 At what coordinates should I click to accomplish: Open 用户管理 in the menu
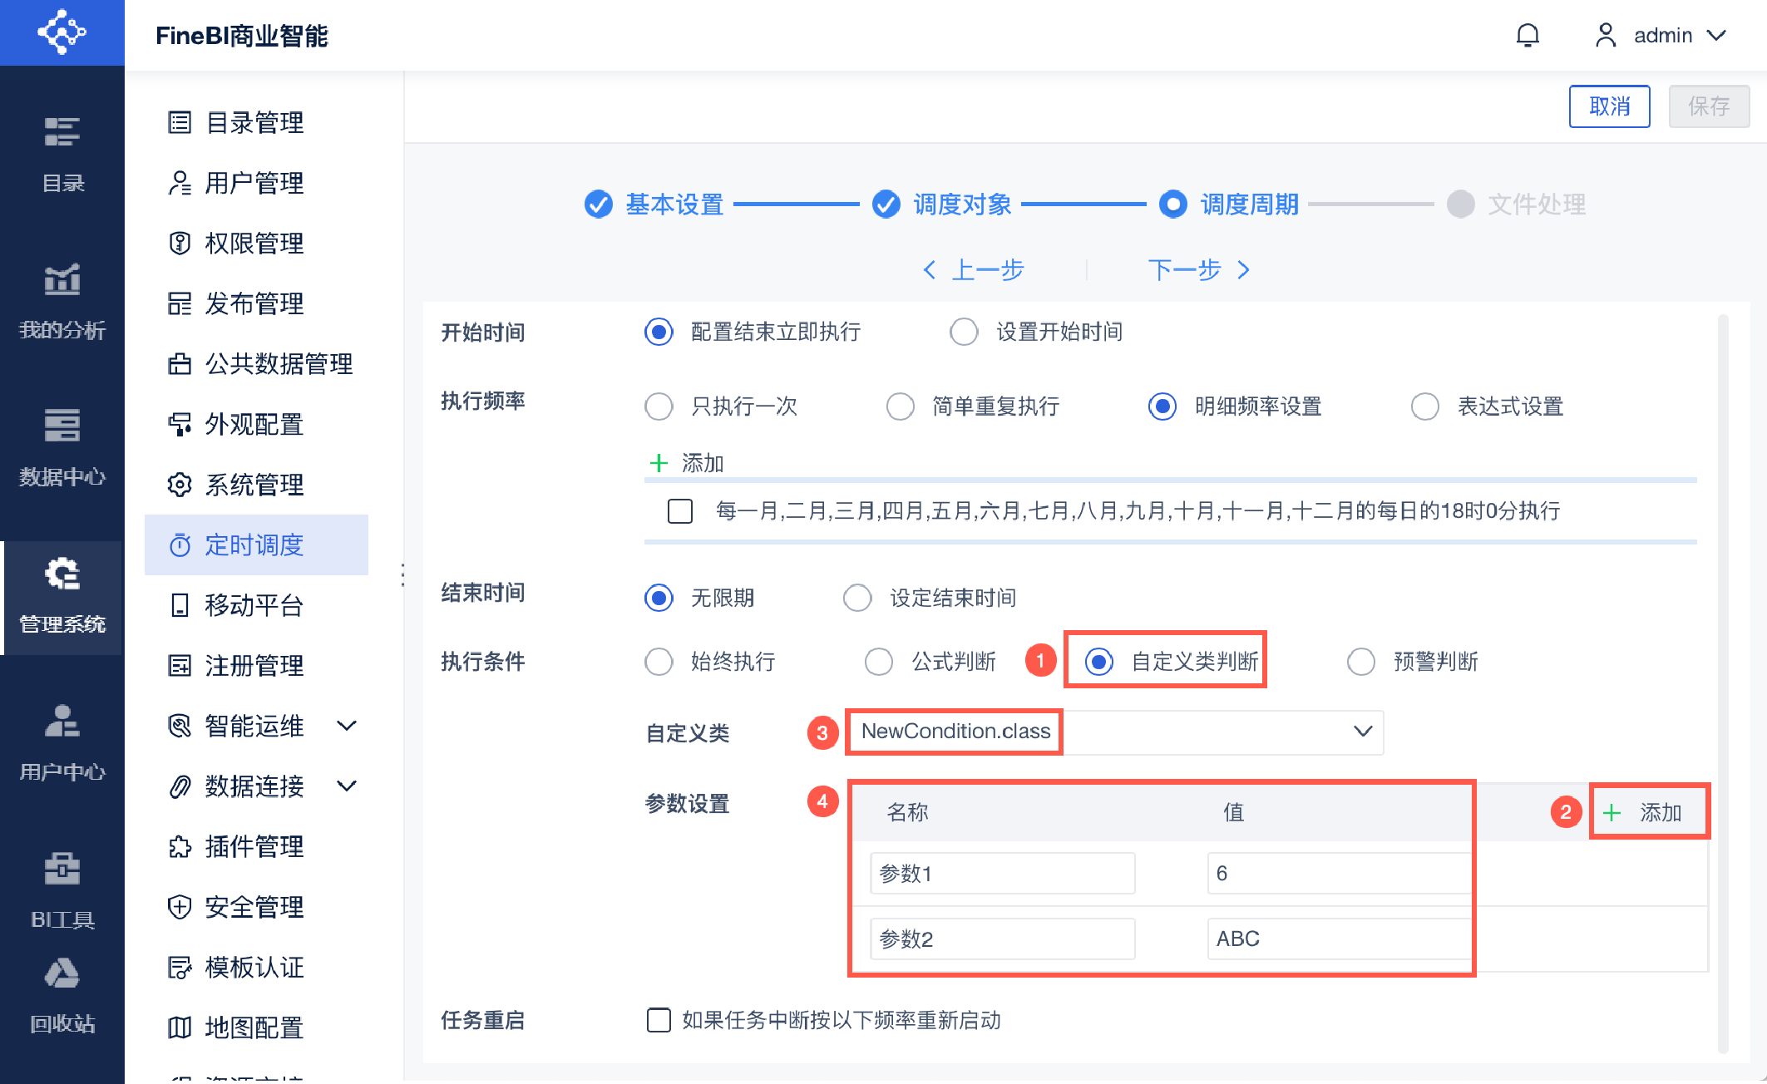(254, 183)
